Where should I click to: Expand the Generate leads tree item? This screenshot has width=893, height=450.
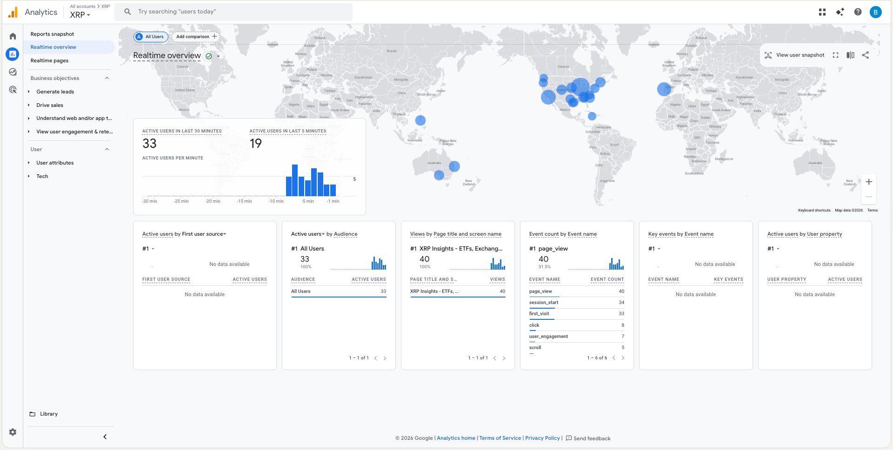29,92
